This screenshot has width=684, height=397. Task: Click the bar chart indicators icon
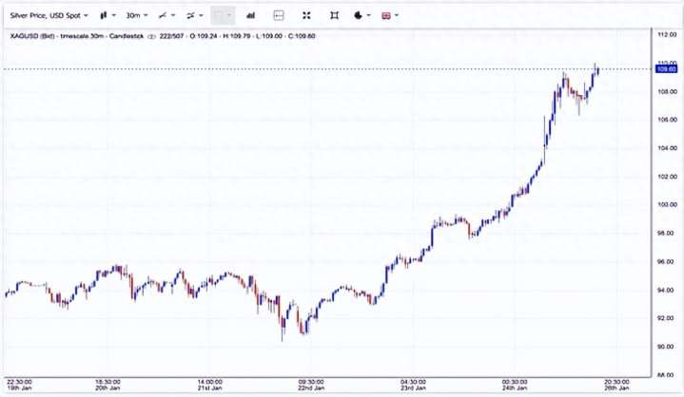(251, 16)
